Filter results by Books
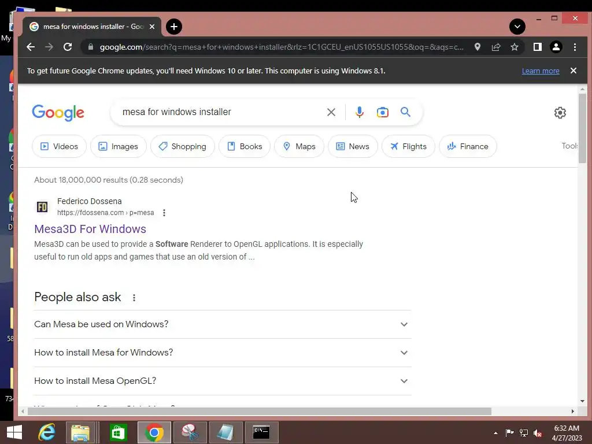This screenshot has height=444, width=592. (245, 146)
